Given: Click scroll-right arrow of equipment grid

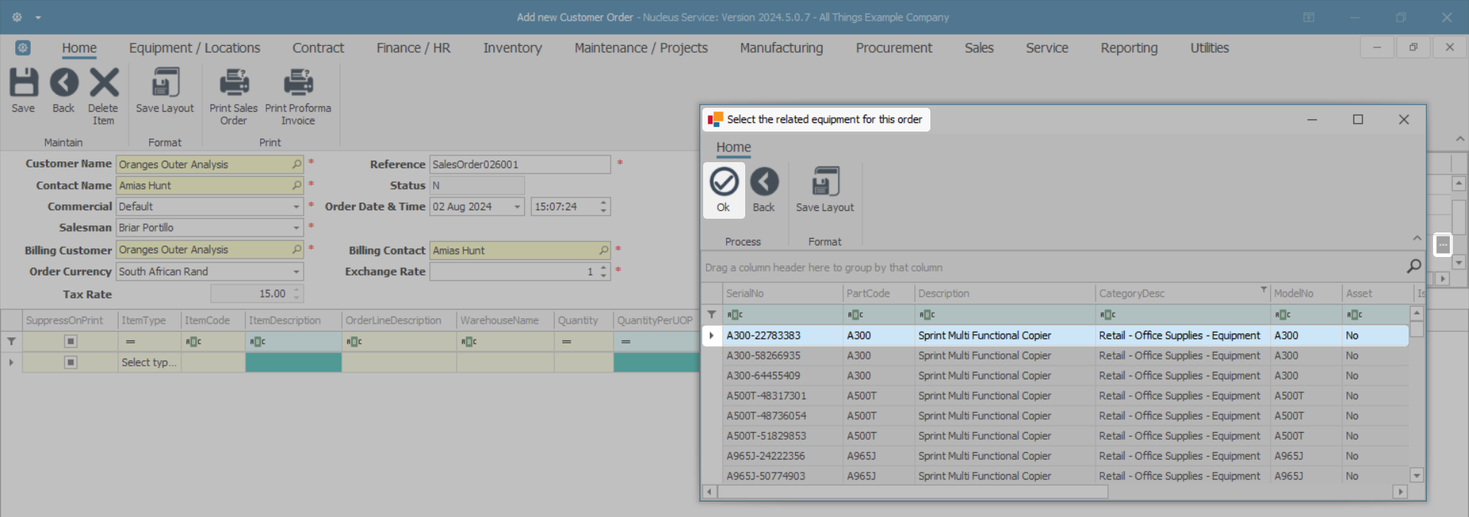Looking at the screenshot, I should coord(1401,492).
